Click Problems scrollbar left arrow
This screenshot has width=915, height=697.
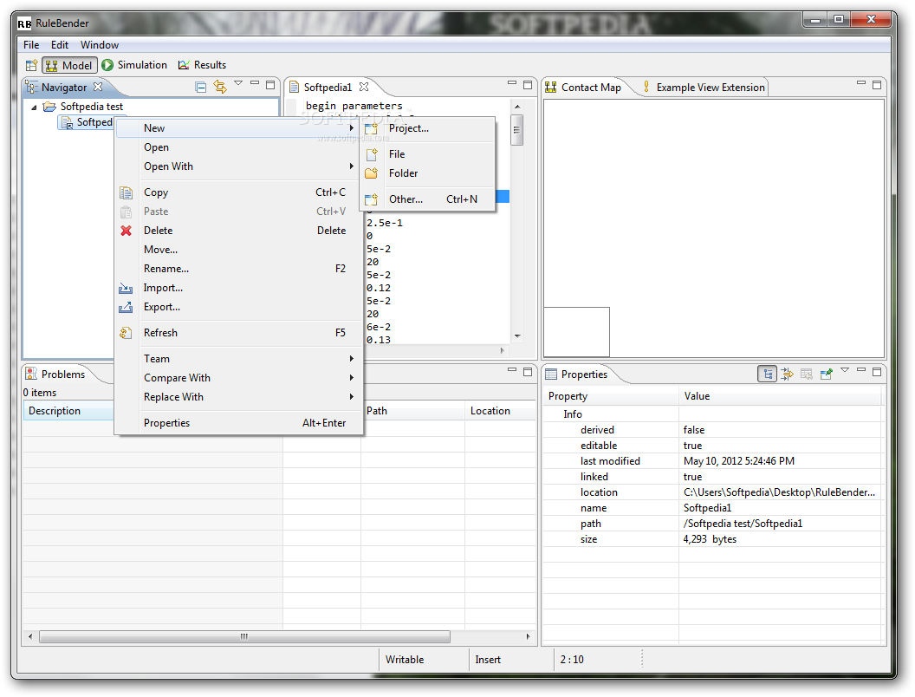(30, 636)
